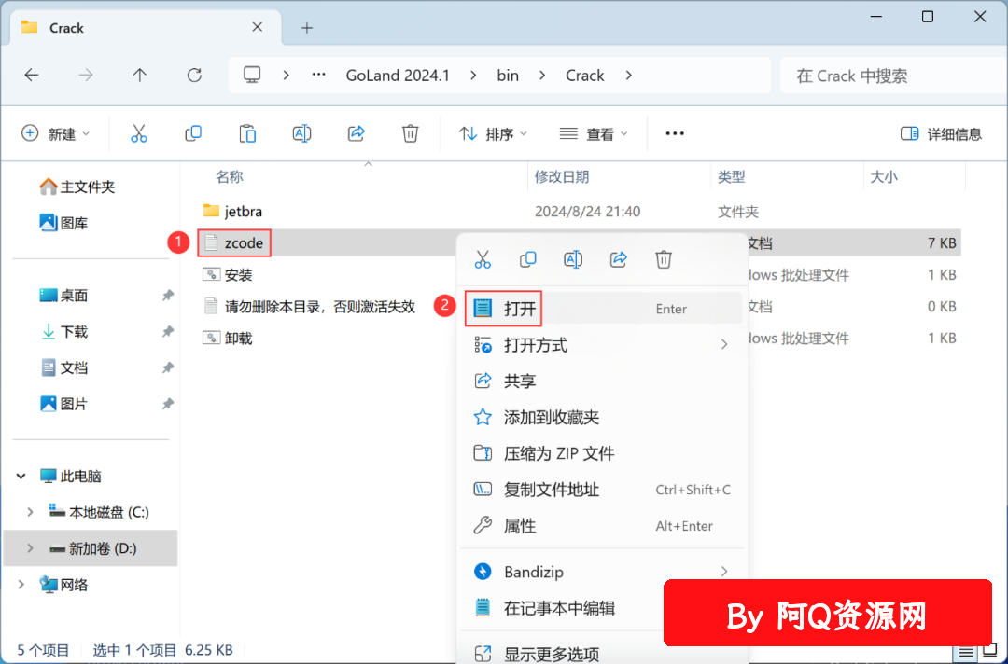Refresh the current folder view
The image size is (1008, 664).
pyautogui.click(x=194, y=76)
